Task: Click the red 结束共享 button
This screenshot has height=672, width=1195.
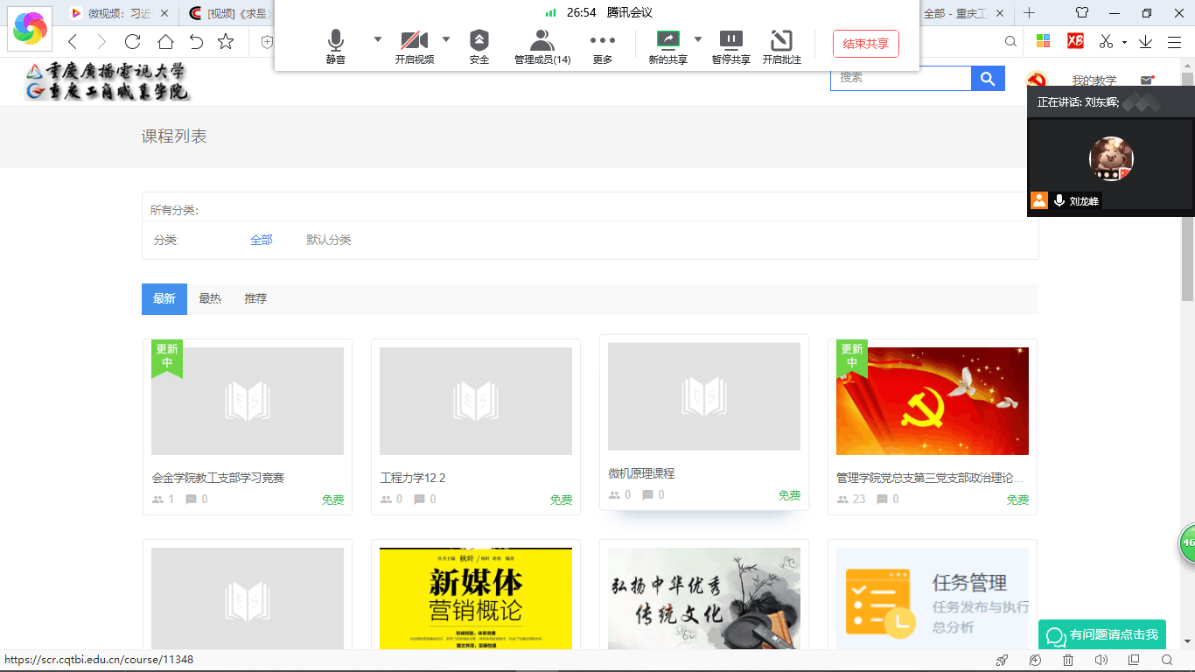Action: 865,44
